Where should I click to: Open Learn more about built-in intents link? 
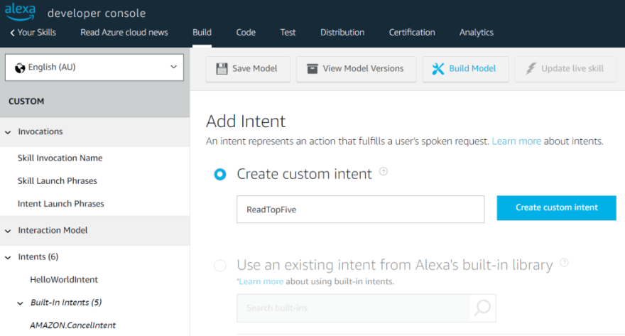point(261,281)
